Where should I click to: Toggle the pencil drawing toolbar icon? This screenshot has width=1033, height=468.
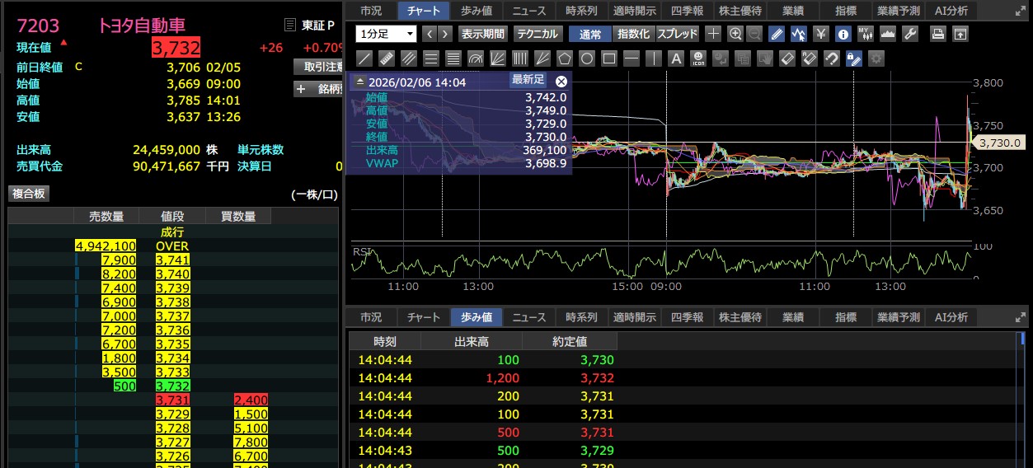[x=777, y=34]
